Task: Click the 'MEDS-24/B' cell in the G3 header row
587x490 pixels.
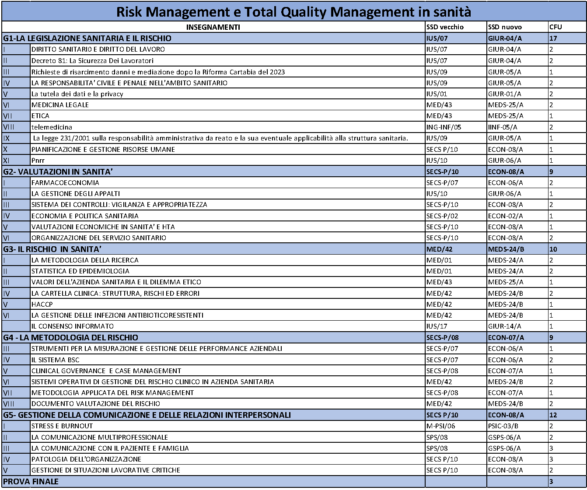Action: click(517, 249)
